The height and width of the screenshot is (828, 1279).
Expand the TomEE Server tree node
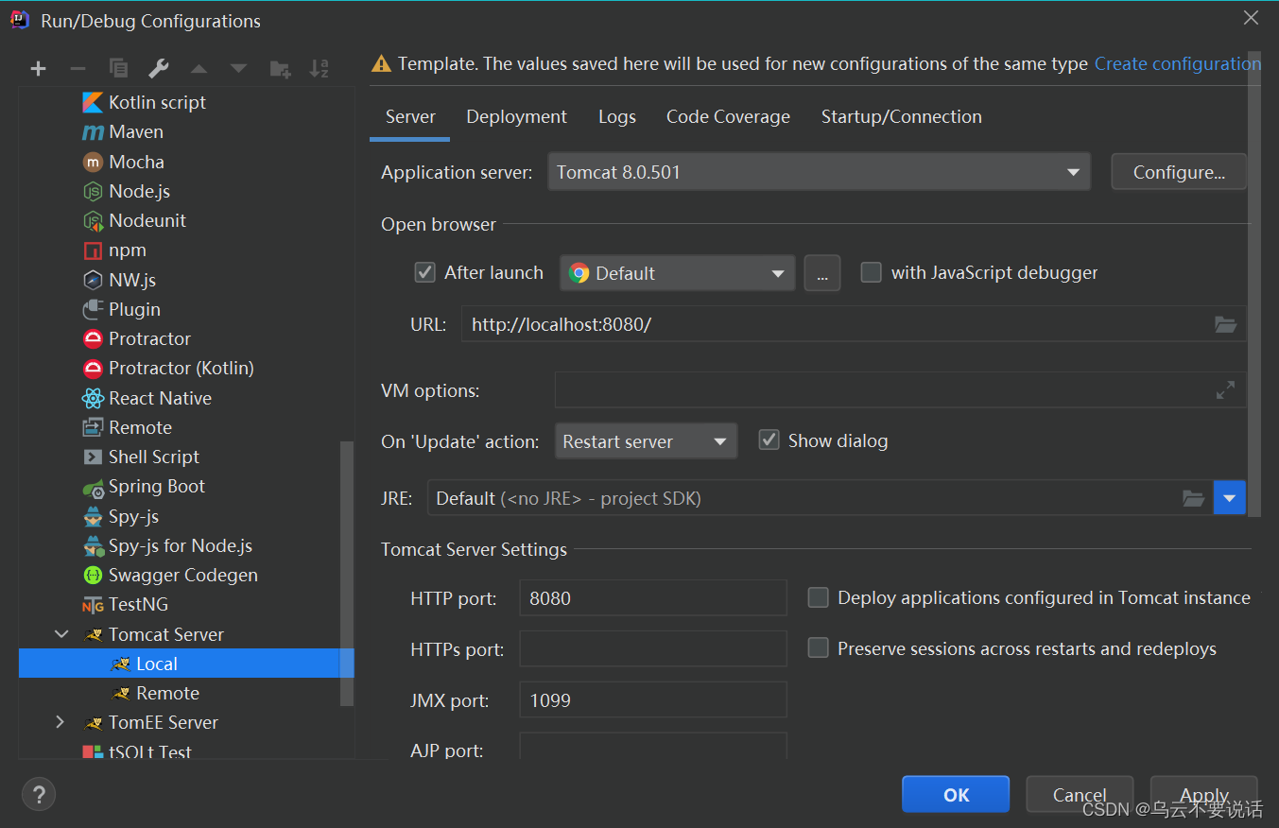(61, 722)
